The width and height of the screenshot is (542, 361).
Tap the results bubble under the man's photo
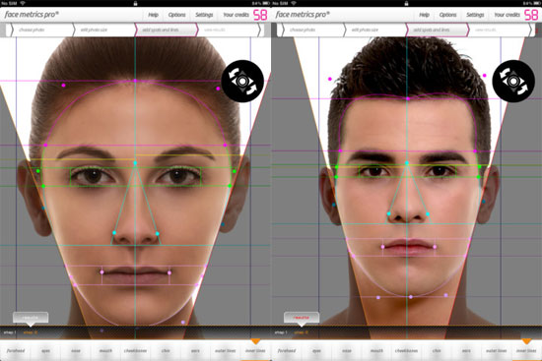click(302, 318)
